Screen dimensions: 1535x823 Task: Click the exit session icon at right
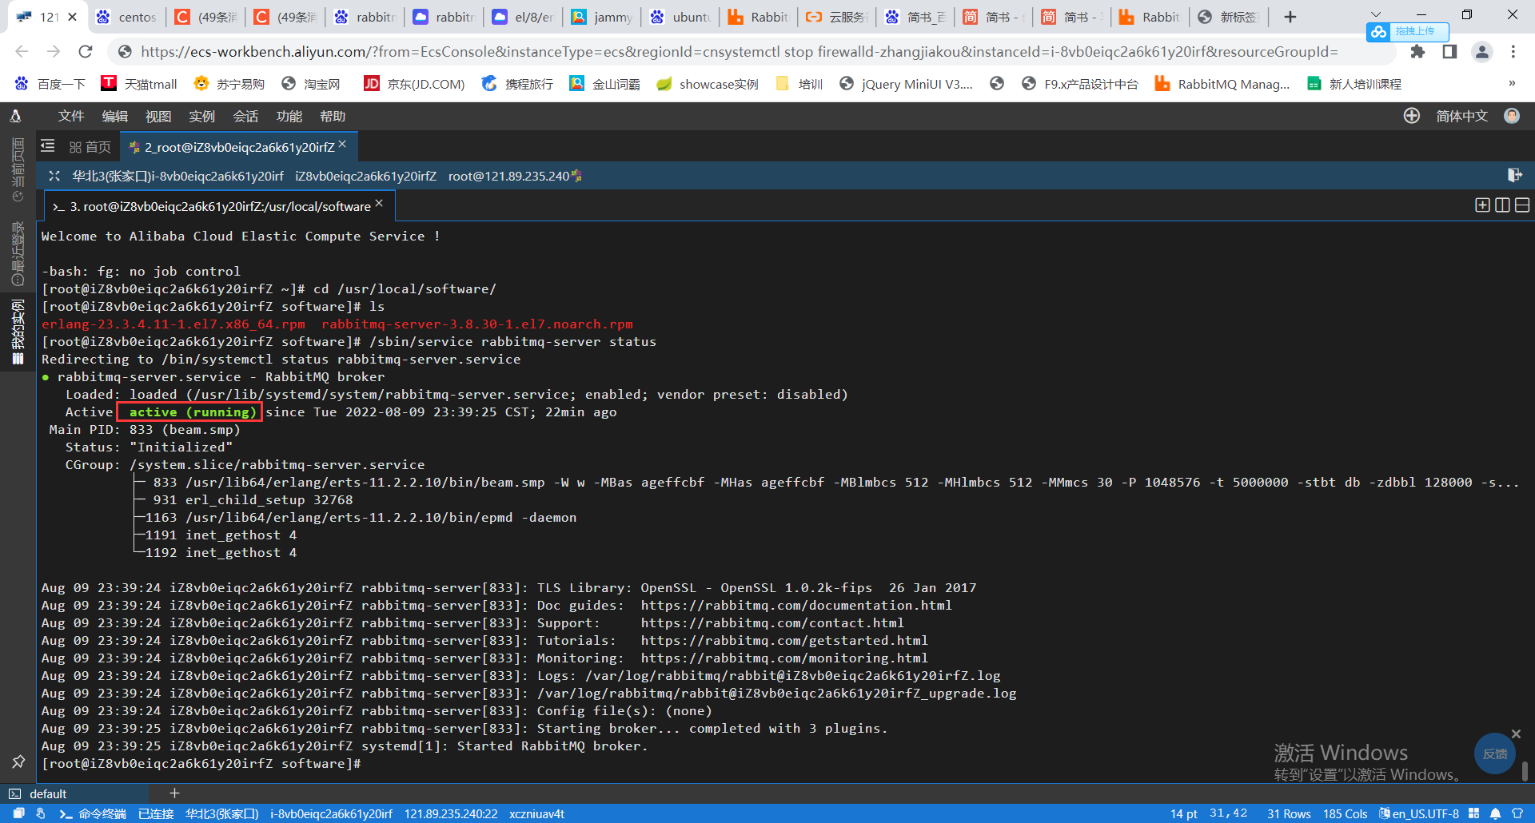point(1514,175)
